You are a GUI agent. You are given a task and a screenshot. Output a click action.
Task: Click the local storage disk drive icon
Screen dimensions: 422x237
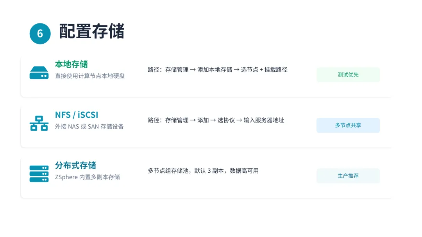tap(39, 73)
